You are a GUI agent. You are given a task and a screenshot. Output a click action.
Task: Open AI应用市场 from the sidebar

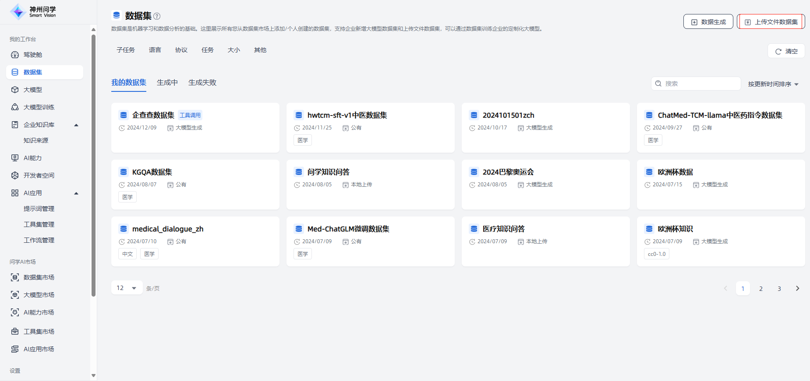point(39,349)
